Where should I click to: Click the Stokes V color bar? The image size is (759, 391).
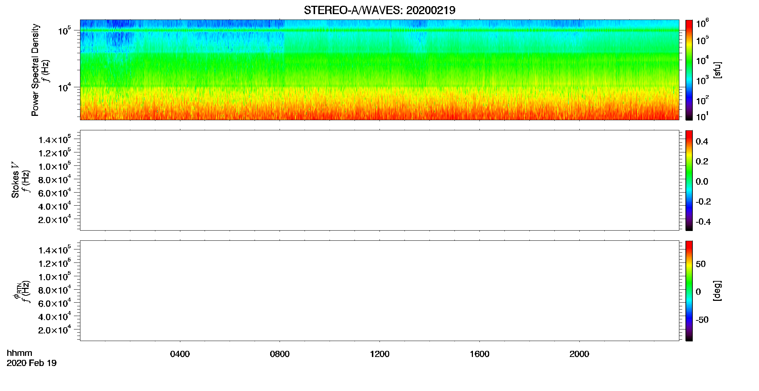coord(689,180)
